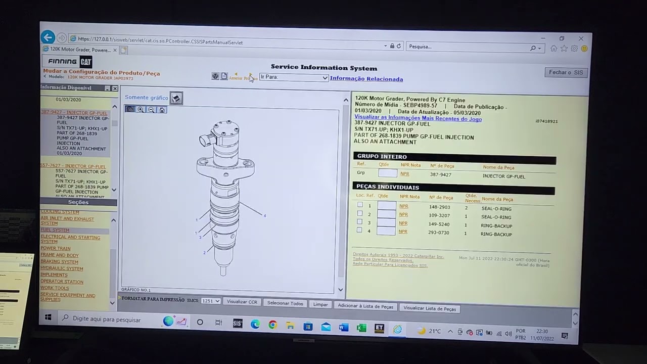Viewport: 647px width, 364px height.
Task: Select the graphic pan/select tool icon
Action: (130, 109)
